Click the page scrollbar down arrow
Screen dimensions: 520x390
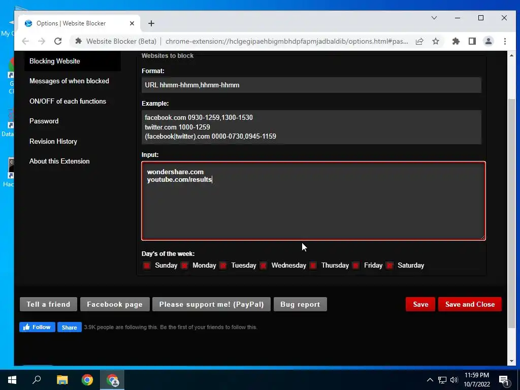click(511, 361)
